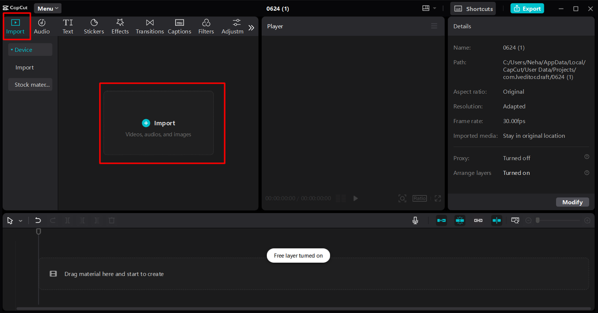Open the Shortcuts panel

[x=474, y=8]
